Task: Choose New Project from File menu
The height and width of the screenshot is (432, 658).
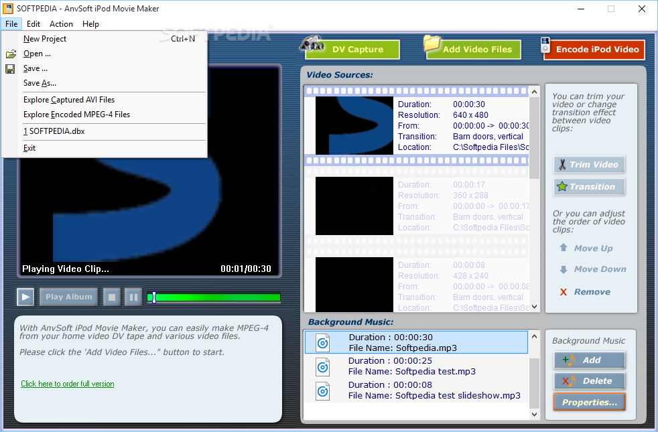Action: tap(105, 39)
